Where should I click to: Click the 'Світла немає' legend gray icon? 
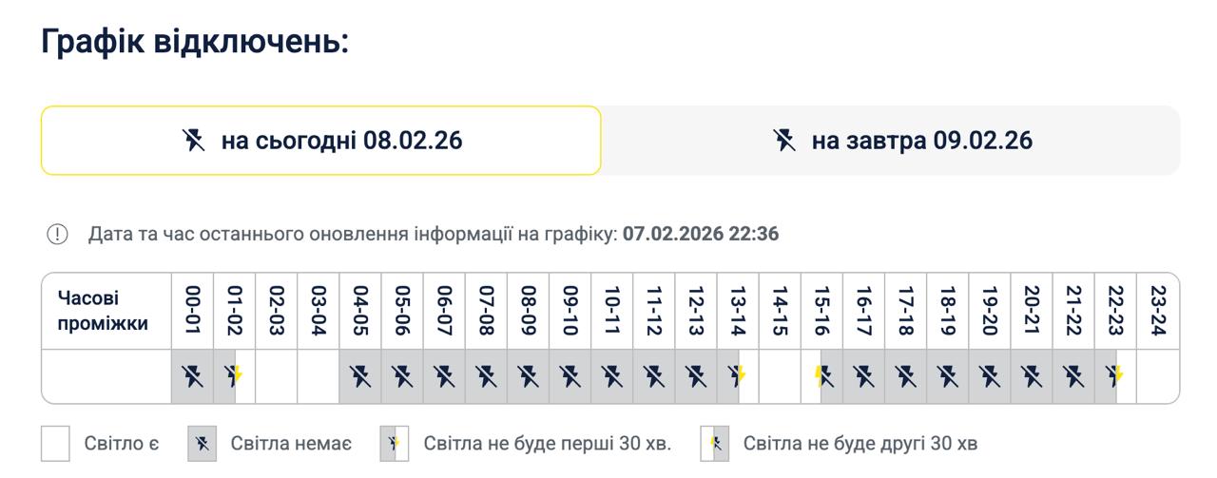(x=202, y=444)
